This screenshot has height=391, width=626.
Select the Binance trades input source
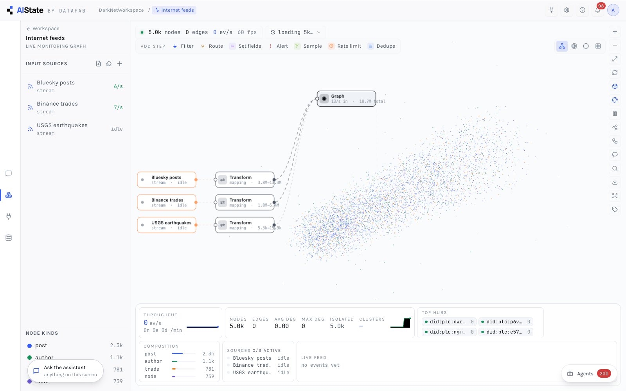tap(74, 108)
